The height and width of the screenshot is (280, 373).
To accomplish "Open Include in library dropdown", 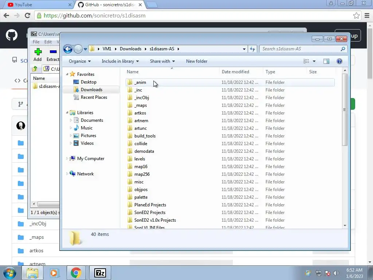I will (120, 61).
